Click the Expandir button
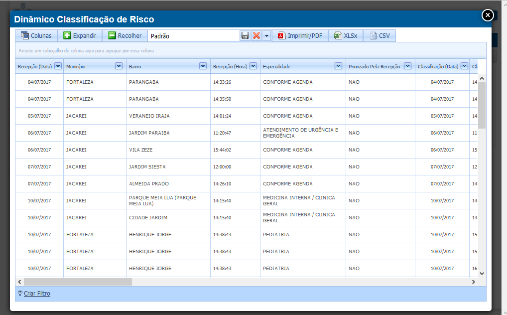Screen dimensions: 507x315 tap(80, 35)
